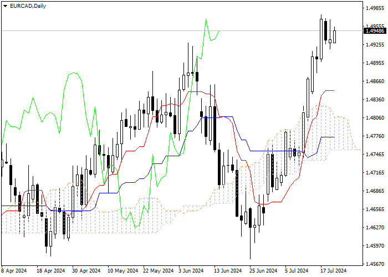Image resolution: width=388 pixels, height=277 pixels.
Task: Click the 3 Jun 2024 date label
Action: click(192, 271)
